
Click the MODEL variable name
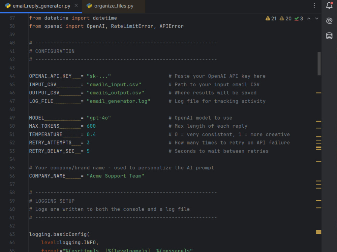click(x=36, y=118)
